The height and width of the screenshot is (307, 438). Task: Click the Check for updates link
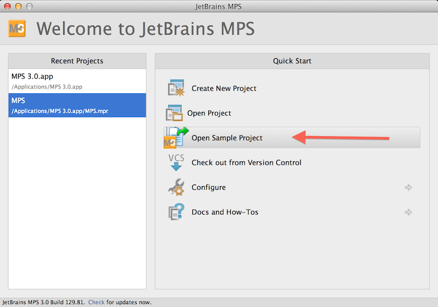coord(96,303)
